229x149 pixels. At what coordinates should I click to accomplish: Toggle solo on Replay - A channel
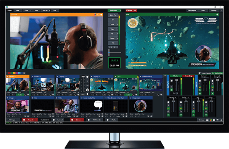[168, 105]
